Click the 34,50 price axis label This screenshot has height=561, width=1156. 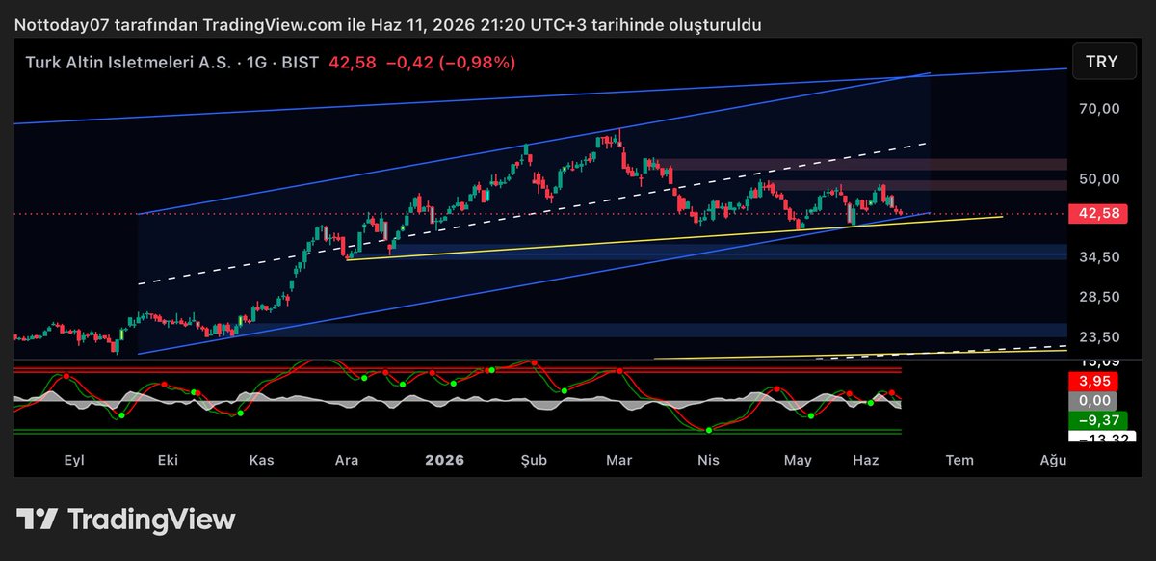coord(1101,257)
